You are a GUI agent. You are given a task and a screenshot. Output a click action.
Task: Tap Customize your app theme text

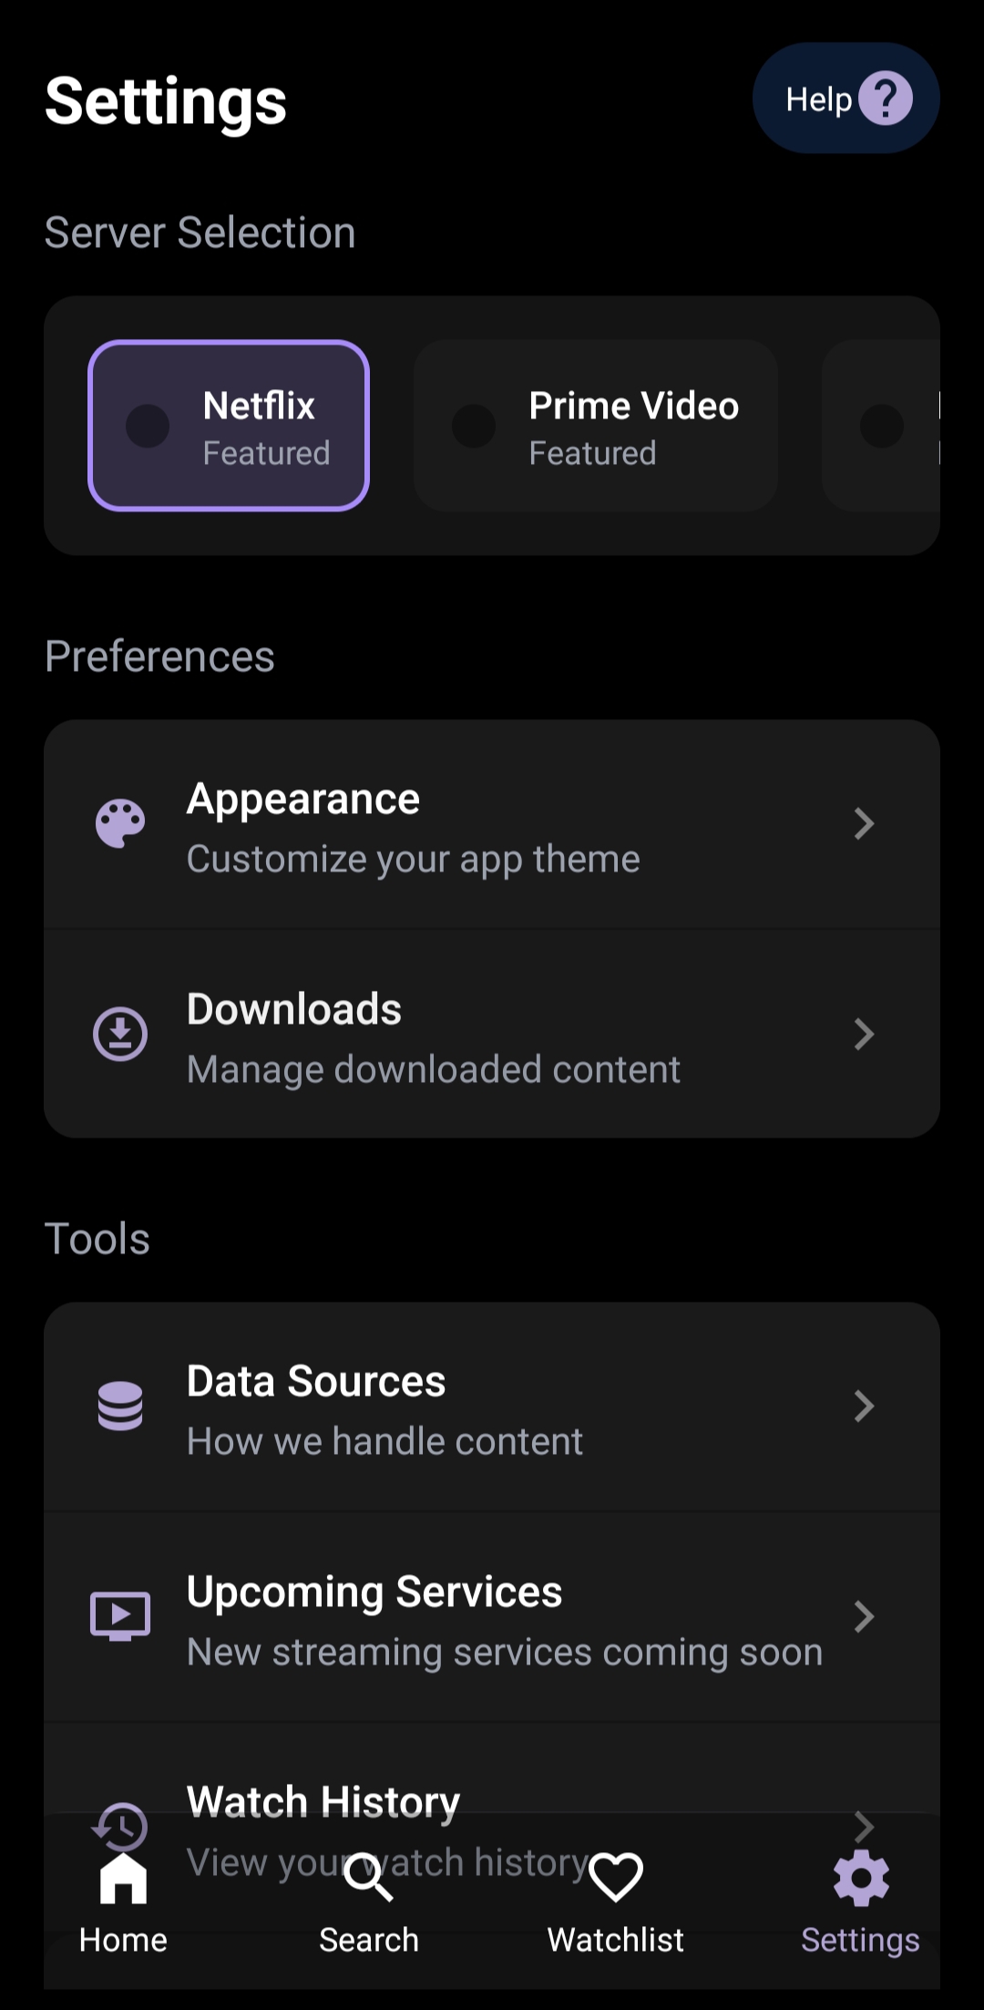[414, 859]
